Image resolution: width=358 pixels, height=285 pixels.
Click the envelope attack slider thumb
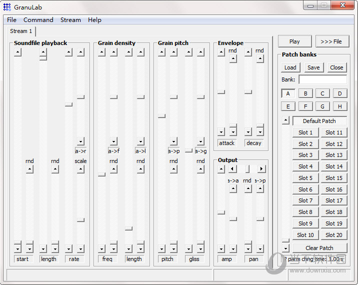point(221,92)
